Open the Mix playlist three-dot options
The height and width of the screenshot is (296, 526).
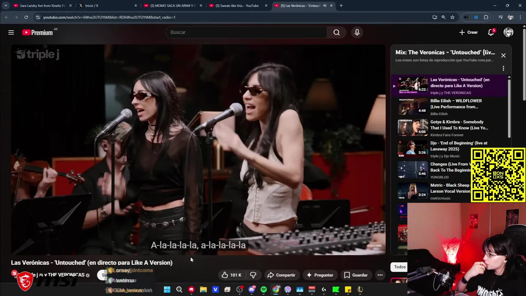click(x=503, y=69)
